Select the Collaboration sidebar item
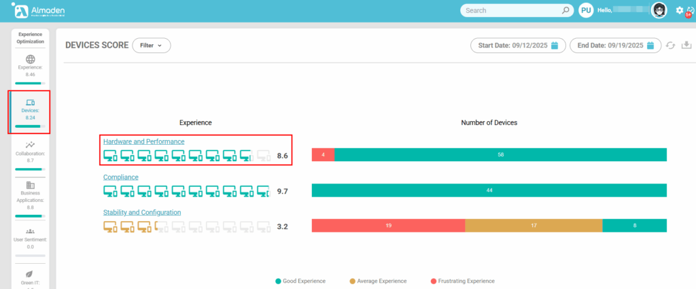This screenshot has height=289, width=696. (x=30, y=154)
